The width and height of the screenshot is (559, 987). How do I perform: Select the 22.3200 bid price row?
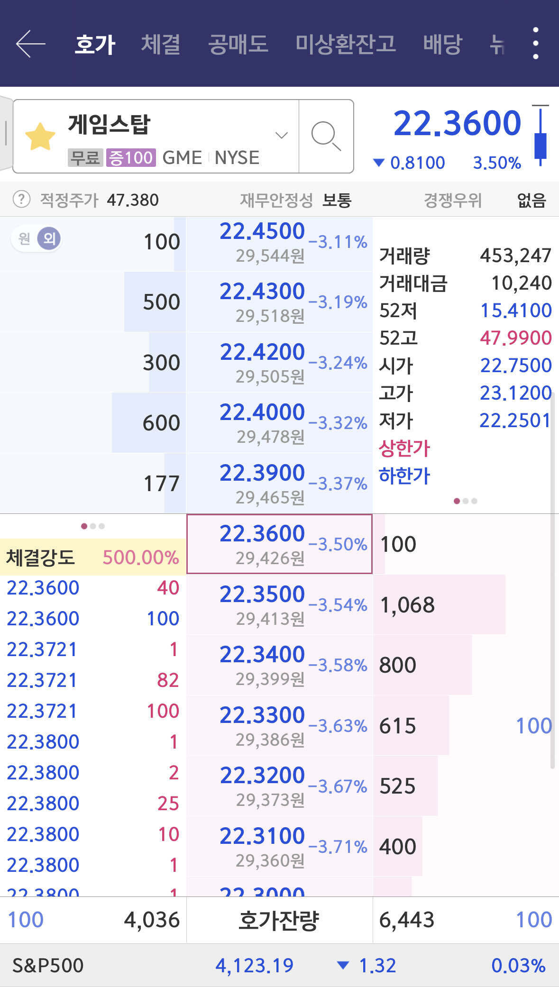(279, 786)
